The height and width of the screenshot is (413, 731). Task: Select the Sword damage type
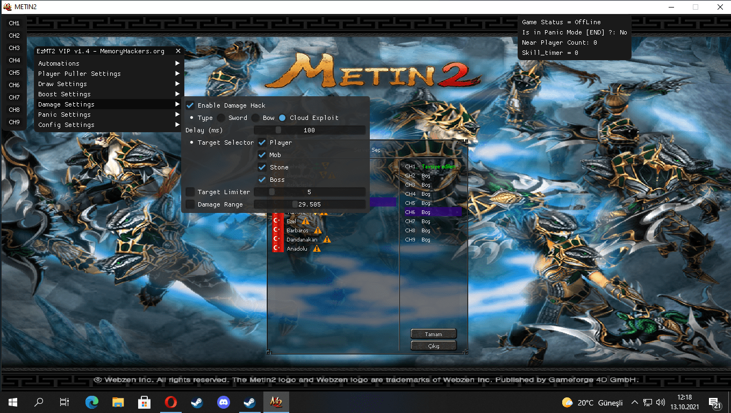[221, 118]
